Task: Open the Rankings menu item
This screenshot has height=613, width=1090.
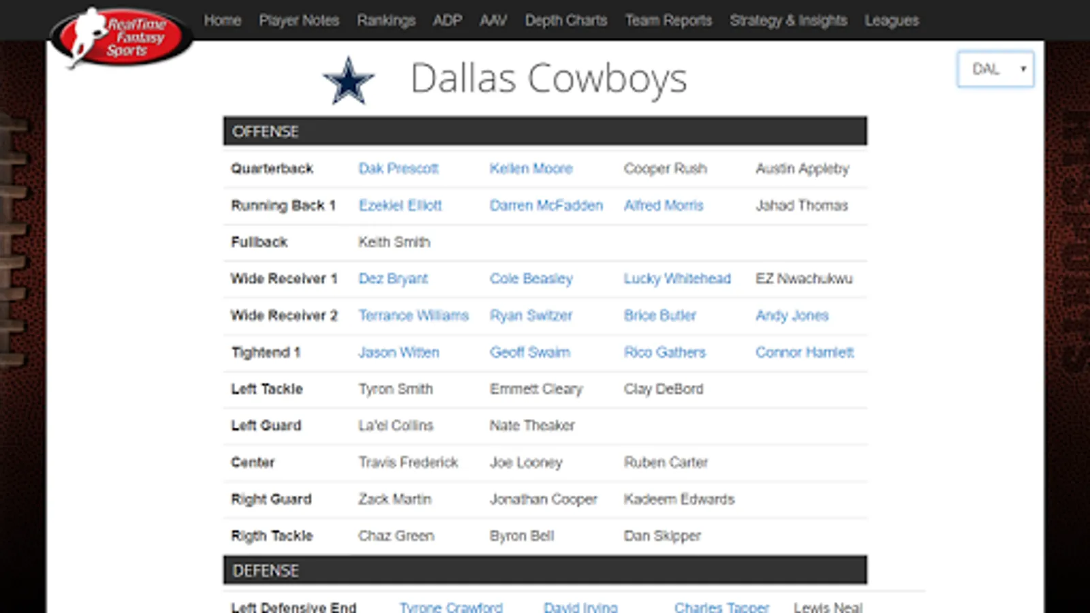Action: pos(386,20)
